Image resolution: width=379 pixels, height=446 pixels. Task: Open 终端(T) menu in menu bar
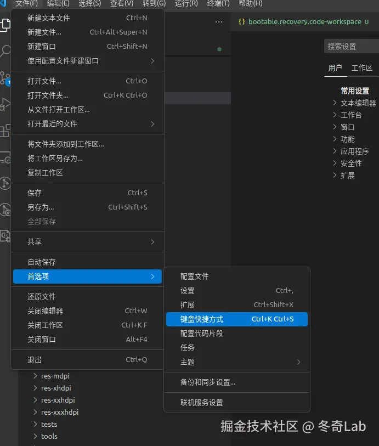pyautogui.click(x=218, y=3)
